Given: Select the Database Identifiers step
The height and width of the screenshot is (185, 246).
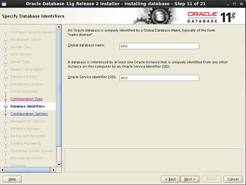Looking at the screenshot, I should pyautogui.click(x=27, y=106).
